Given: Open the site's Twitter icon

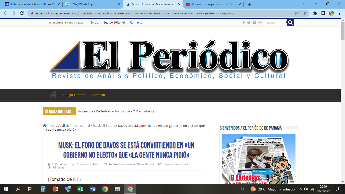Looking at the screenshot, I should pos(249,23).
